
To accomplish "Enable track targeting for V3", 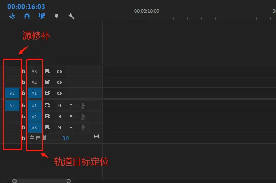I will [x=34, y=71].
